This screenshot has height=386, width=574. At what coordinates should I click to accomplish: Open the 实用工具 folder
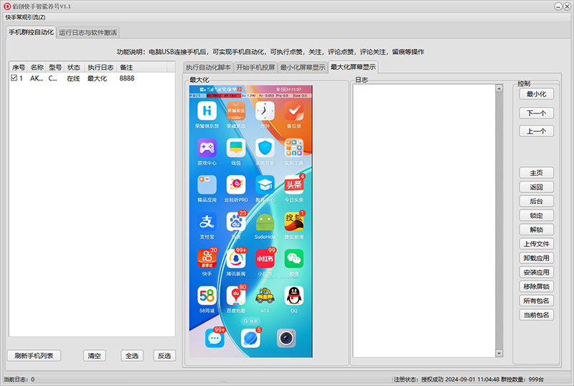click(x=294, y=148)
